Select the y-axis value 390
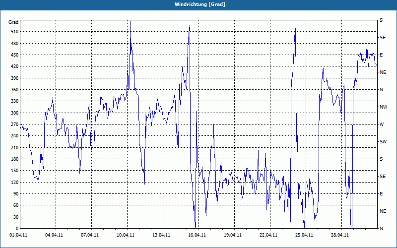This screenshot has width=397, height=248. pos(15,78)
